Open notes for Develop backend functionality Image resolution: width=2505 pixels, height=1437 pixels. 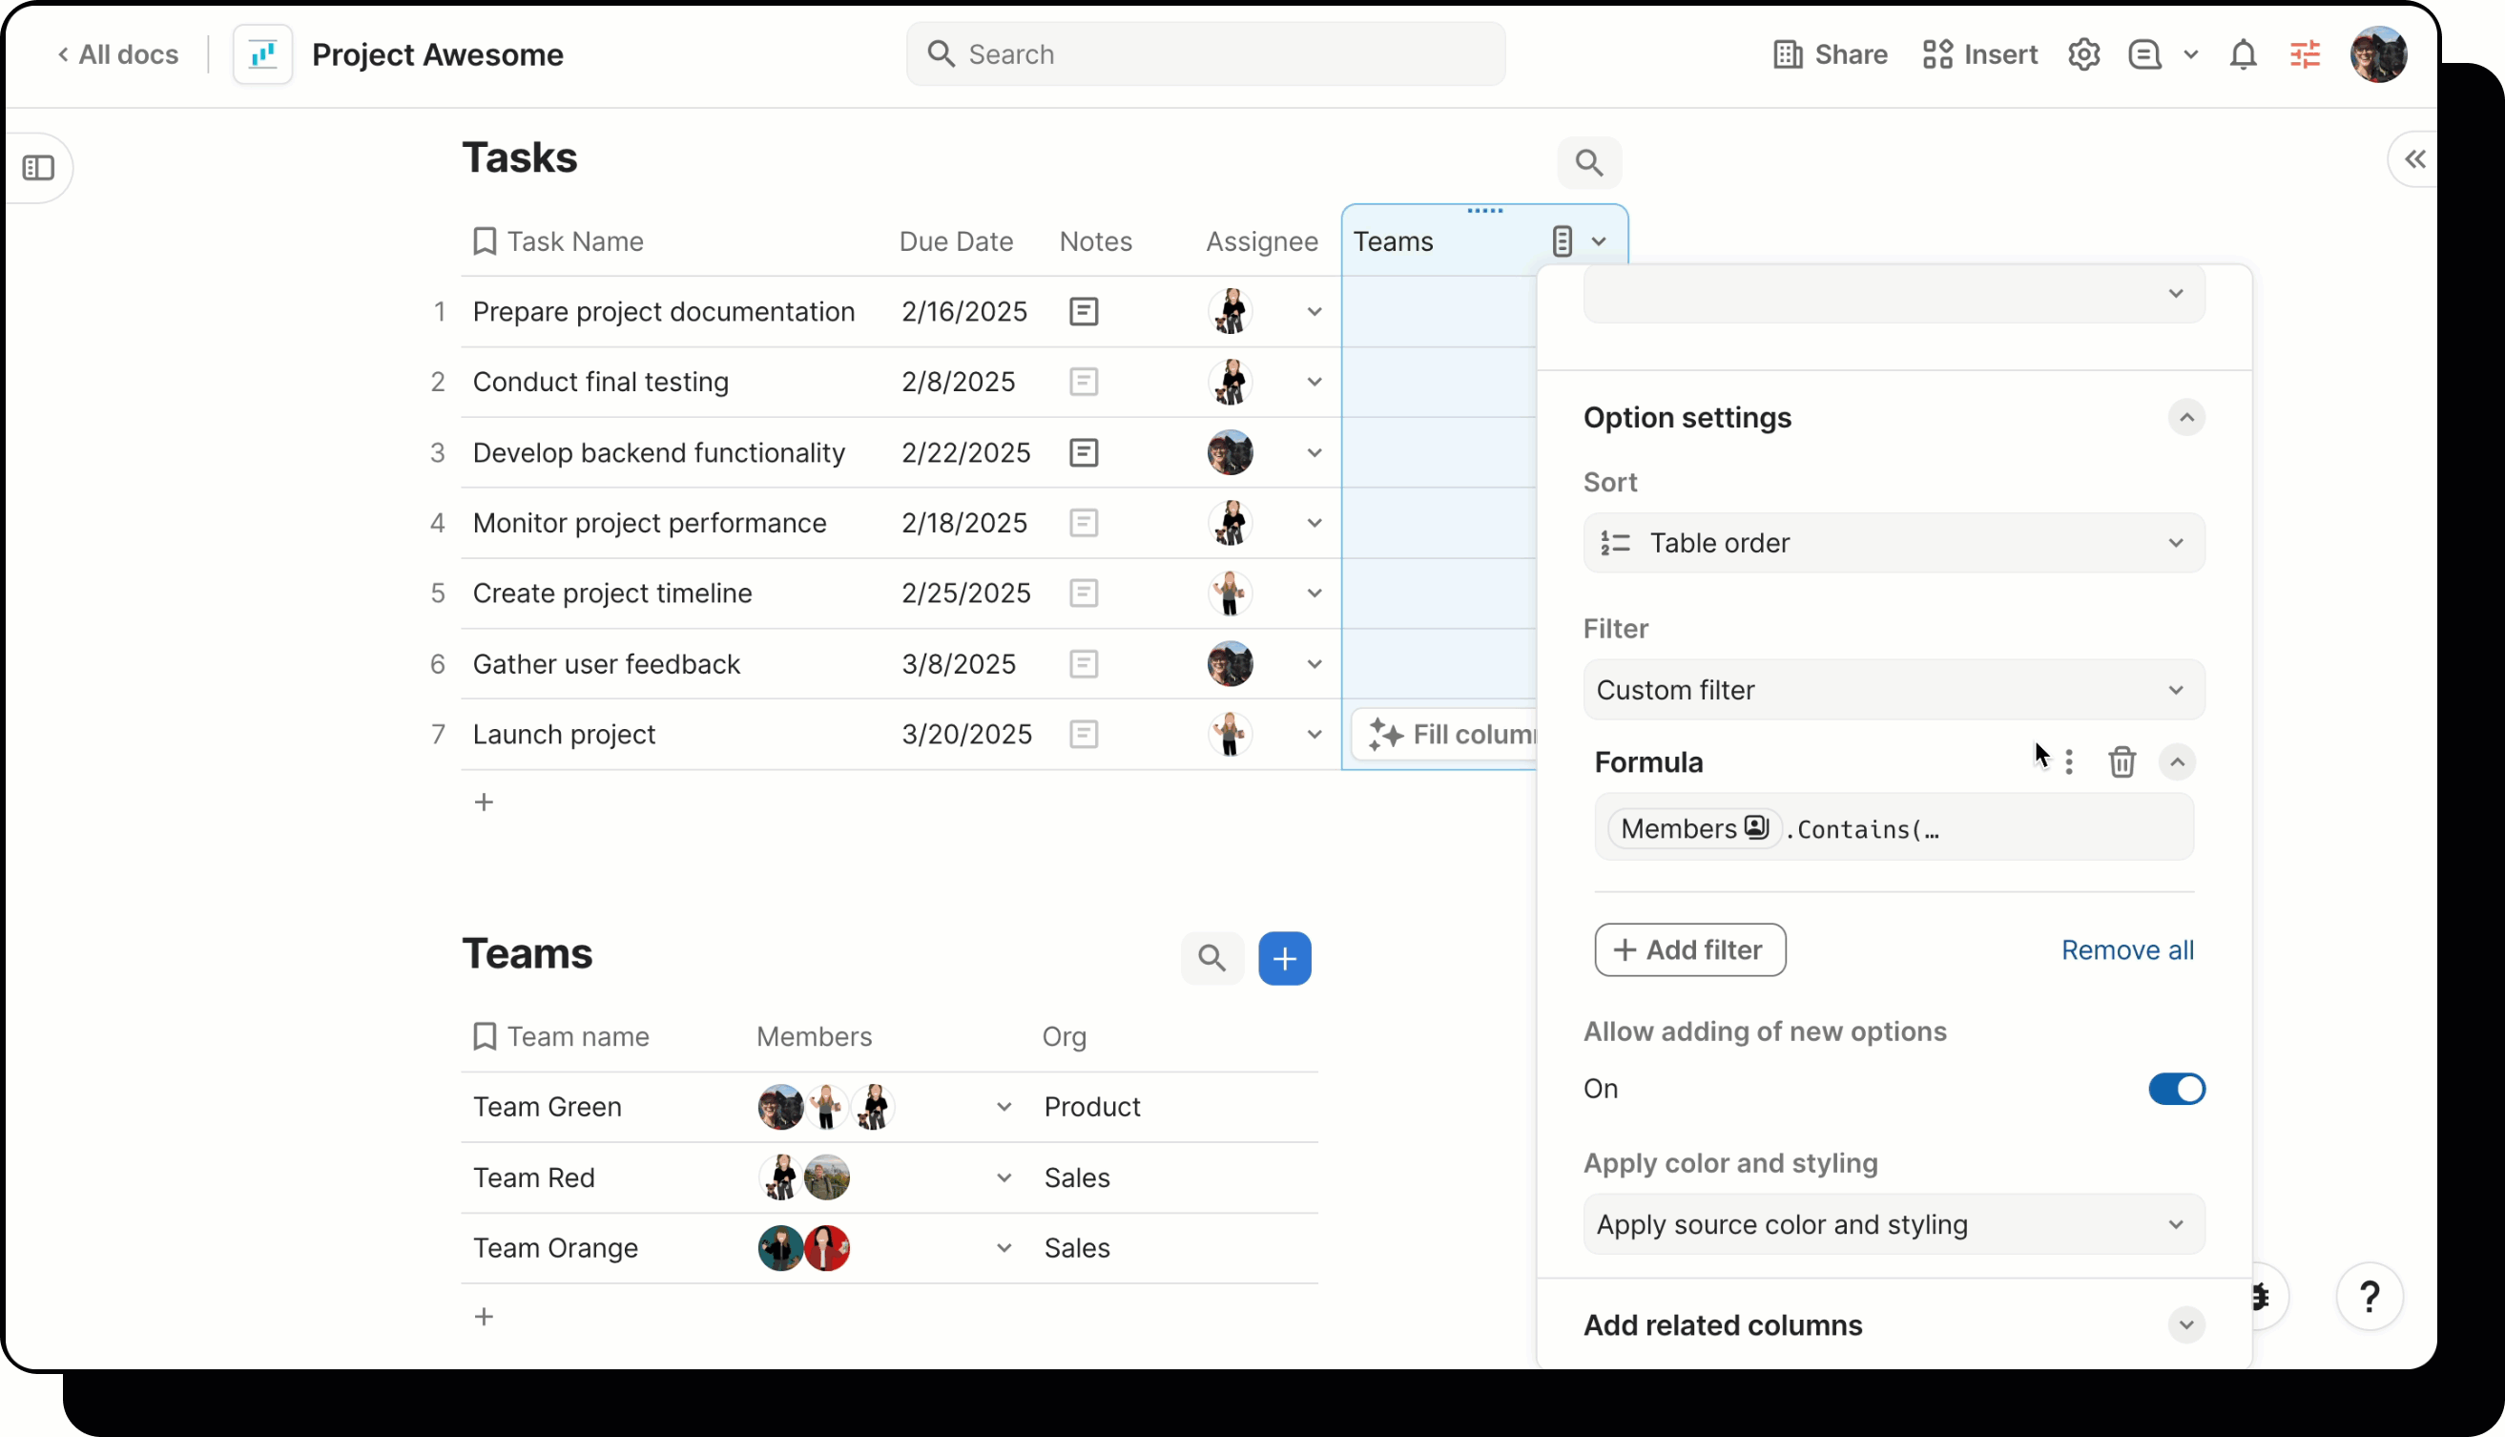[x=1084, y=453]
